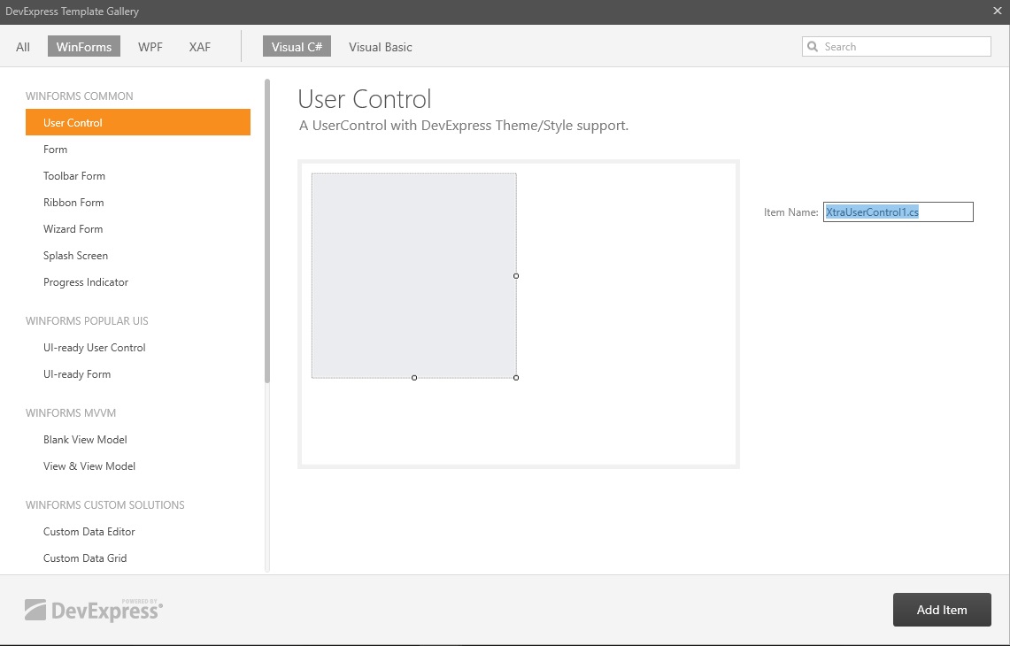Click the Item Name text field
This screenshot has height=646, width=1010.
pos(898,211)
